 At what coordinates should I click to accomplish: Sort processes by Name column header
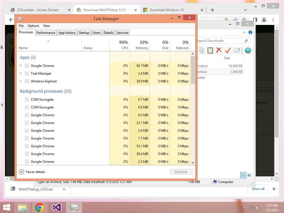click(x=49, y=45)
